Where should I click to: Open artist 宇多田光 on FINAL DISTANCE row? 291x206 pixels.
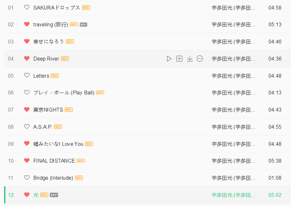[234, 161]
